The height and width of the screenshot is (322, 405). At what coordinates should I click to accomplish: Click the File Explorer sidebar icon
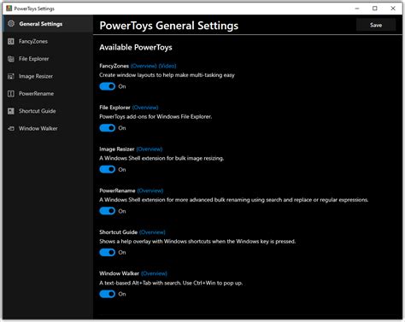coord(11,59)
